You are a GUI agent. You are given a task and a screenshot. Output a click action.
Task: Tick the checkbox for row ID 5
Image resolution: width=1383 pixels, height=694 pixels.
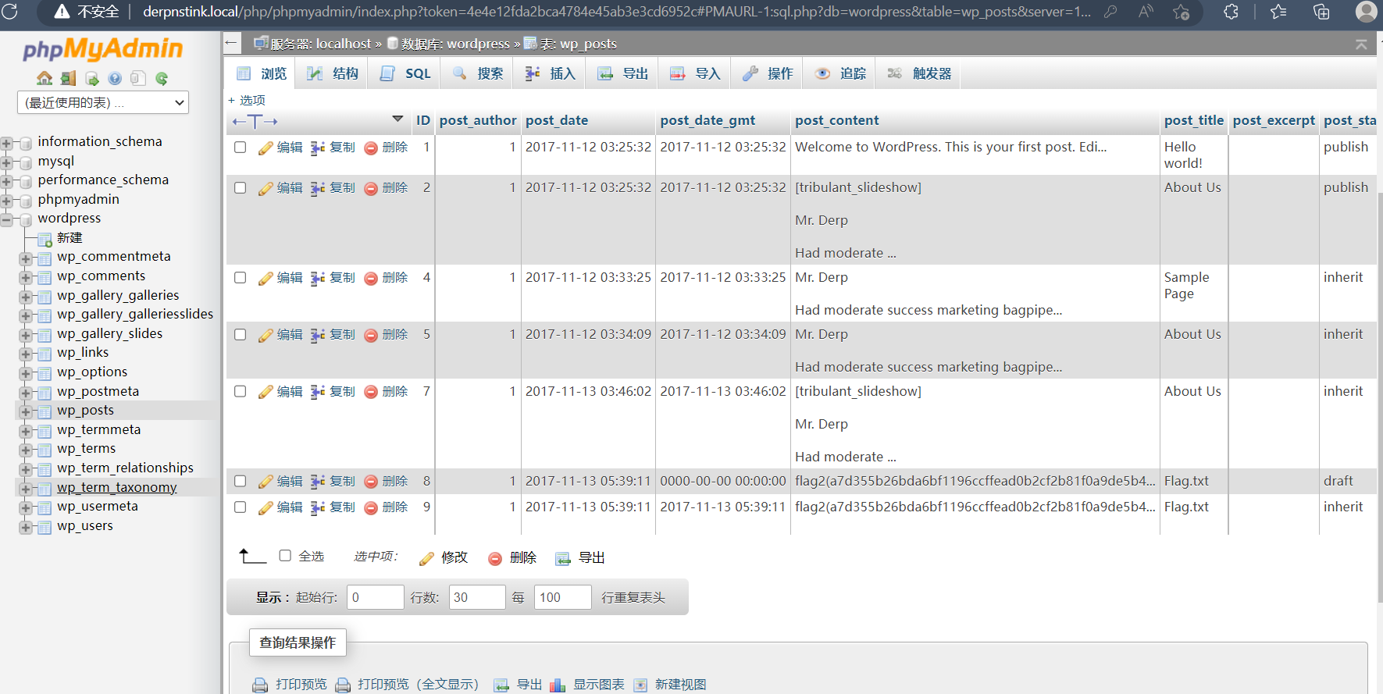click(241, 334)
